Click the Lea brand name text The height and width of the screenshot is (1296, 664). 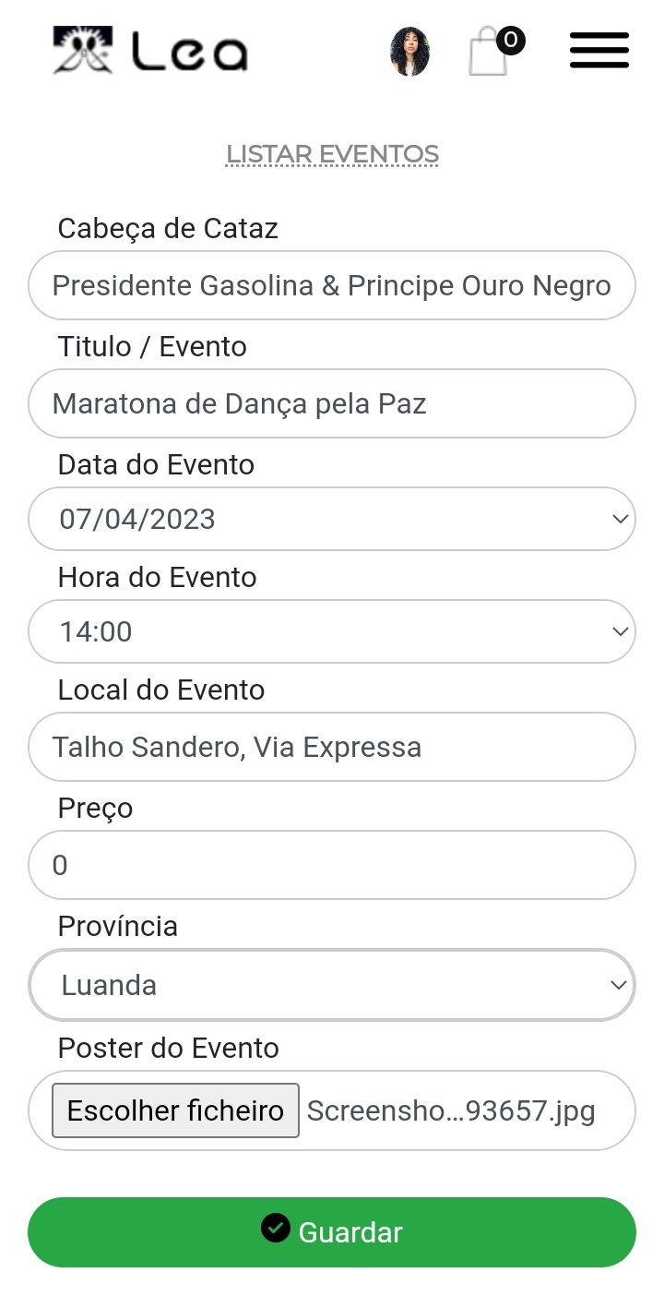tap(190, 52)
